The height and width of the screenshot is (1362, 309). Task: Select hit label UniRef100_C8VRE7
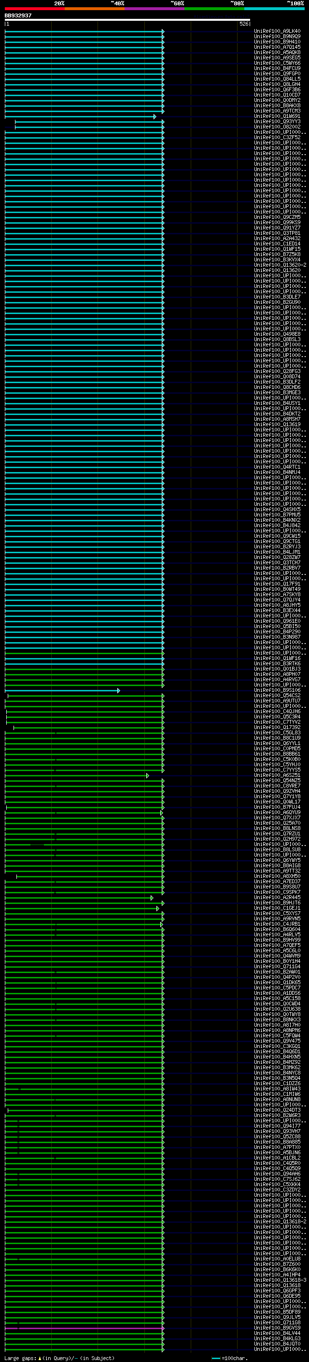tap(277, 786)
